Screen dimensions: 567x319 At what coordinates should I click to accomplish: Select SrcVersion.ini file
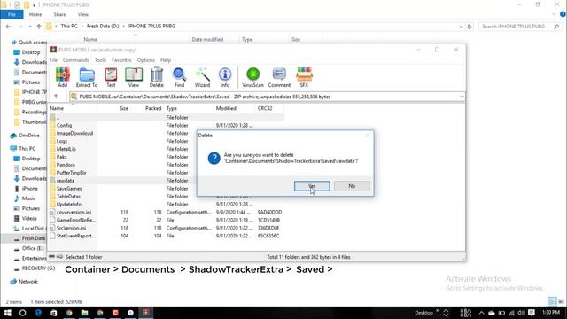[x=71, y=228]
